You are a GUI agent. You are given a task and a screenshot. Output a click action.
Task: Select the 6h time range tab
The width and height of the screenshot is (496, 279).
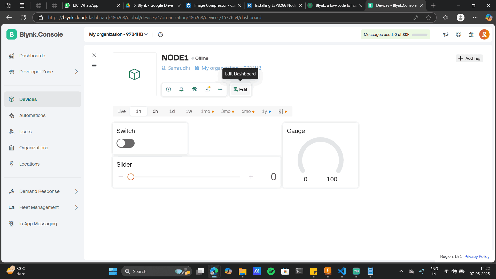click(155, 111)
